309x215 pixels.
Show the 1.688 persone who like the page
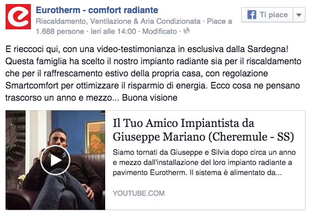pos(60,31)
